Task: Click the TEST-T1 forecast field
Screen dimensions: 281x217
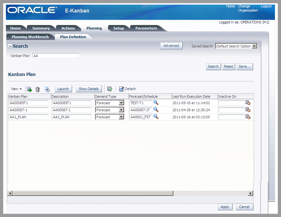Action: (141, 103)
